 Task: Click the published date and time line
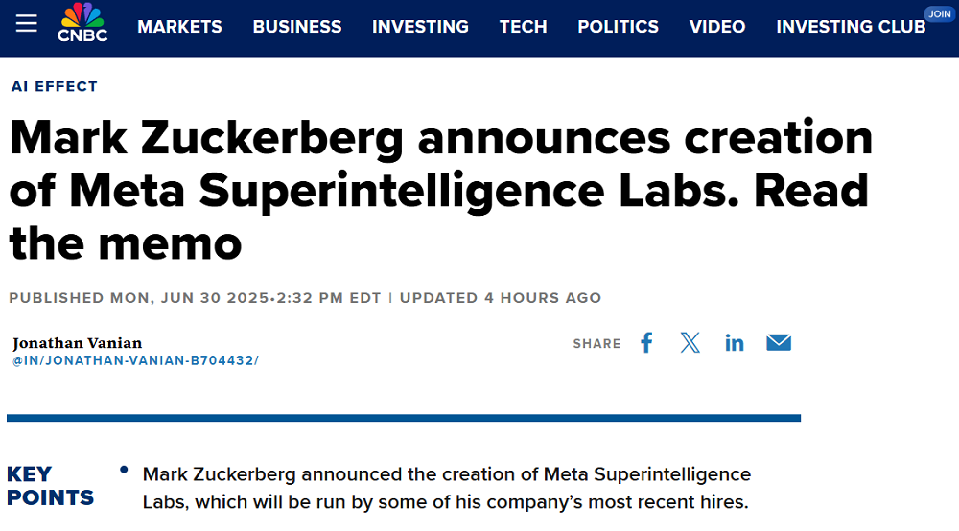coord(196,298)
